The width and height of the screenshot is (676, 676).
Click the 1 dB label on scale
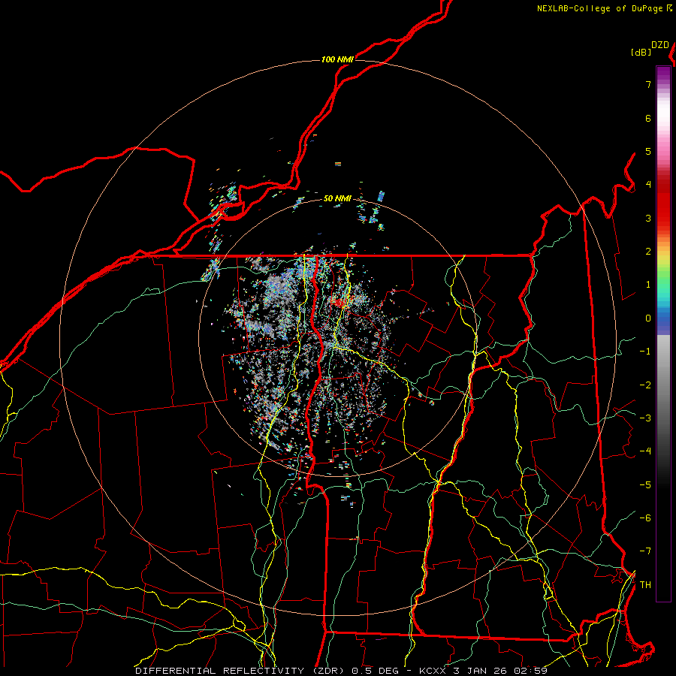pos(648,285)
